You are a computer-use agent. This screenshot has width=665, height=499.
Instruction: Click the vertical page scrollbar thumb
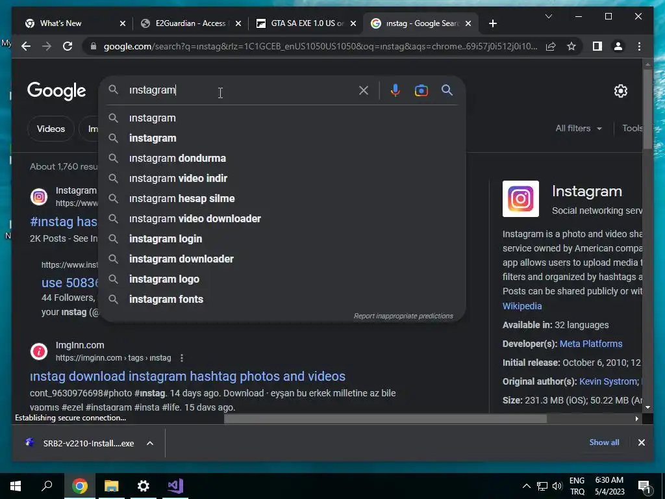click(x=647, y=109)
